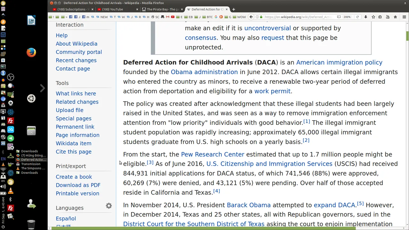409x230 pixels.
Task: Open About Wikipedia link
Action: point(76,44)
